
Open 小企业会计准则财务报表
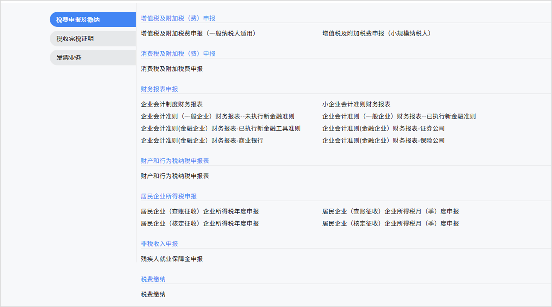click(356, 104)
